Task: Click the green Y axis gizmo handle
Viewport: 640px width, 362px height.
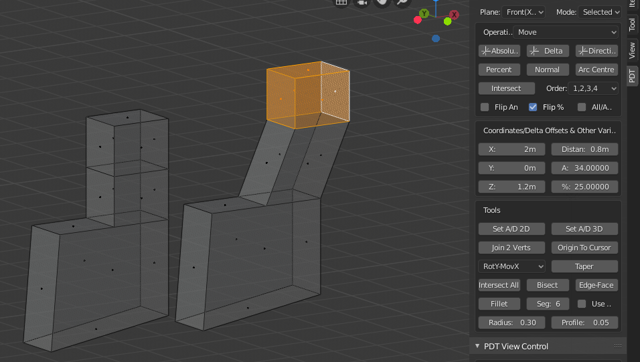Action: (424, 13)
